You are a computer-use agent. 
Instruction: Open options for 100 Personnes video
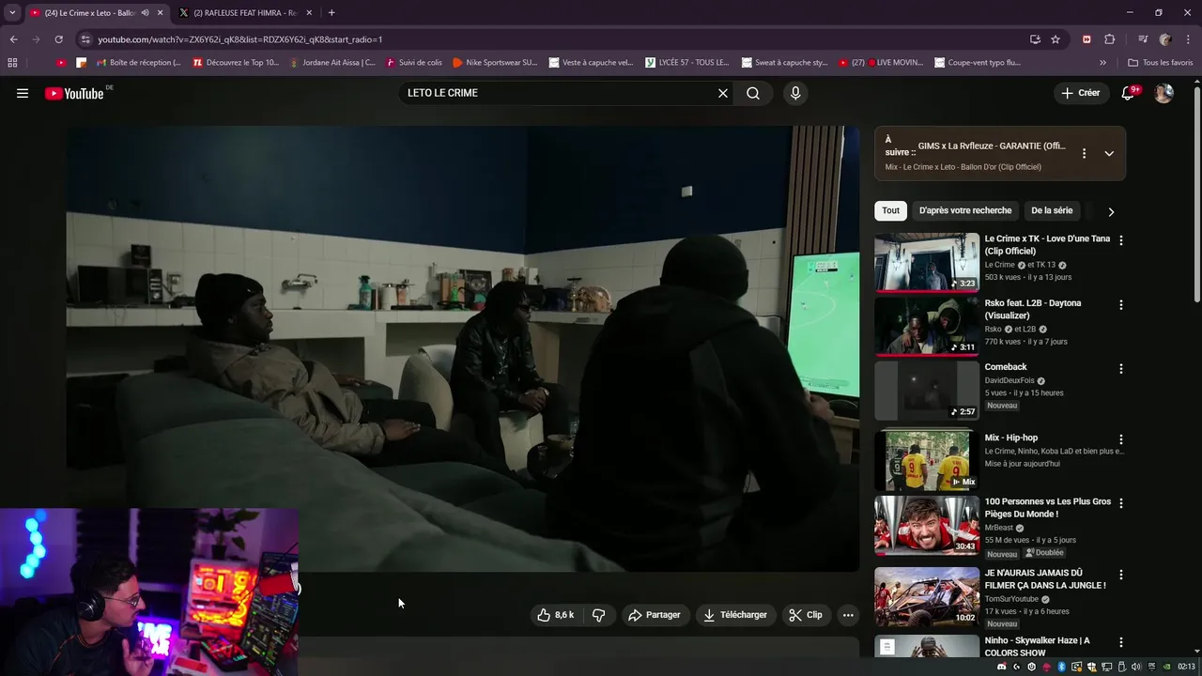pos(1120,503)
